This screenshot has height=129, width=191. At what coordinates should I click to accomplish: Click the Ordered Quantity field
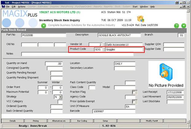click(x=57, y=107)
